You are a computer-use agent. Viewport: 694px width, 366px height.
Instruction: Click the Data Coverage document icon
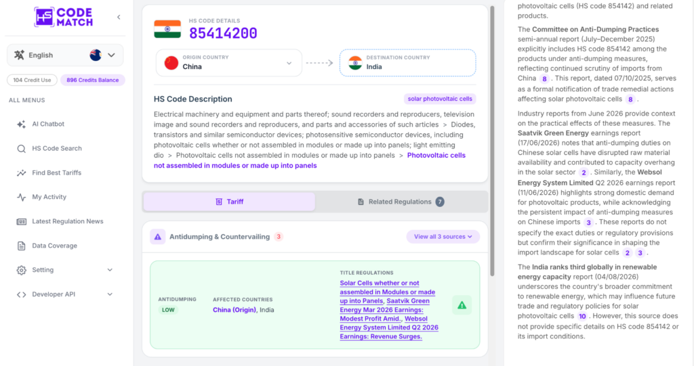(x=21, y=246)
